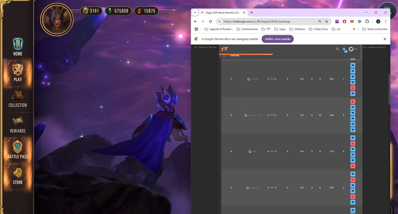This screenshot has width=398, height=214.
Task: Open the Twitter Grow bookmark folder
Action: click(318, 29)
